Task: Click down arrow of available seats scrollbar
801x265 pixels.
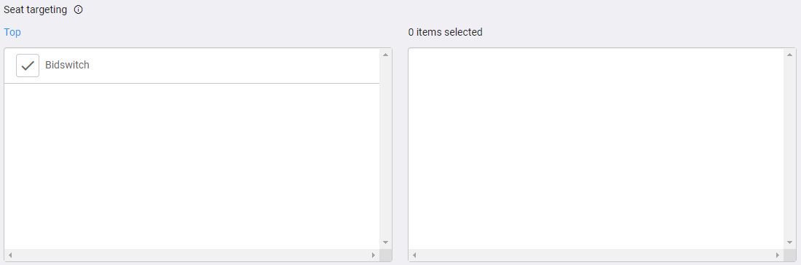Action: click(x=386, y=242)
